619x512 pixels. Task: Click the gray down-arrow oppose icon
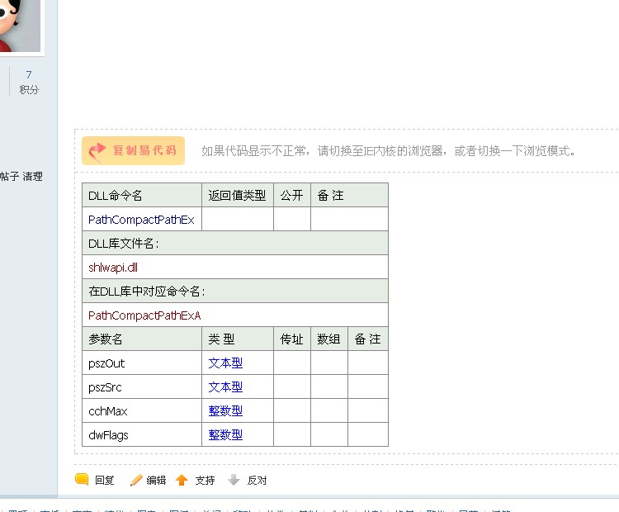pyautogui.click(x=234, y=480)
